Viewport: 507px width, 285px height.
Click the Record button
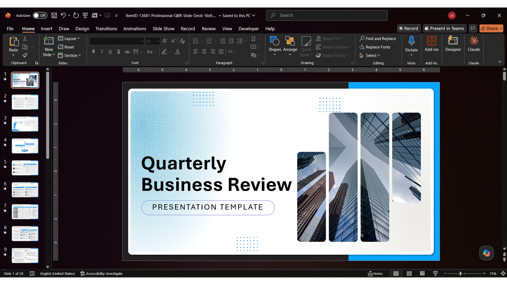tap(409, 28)
